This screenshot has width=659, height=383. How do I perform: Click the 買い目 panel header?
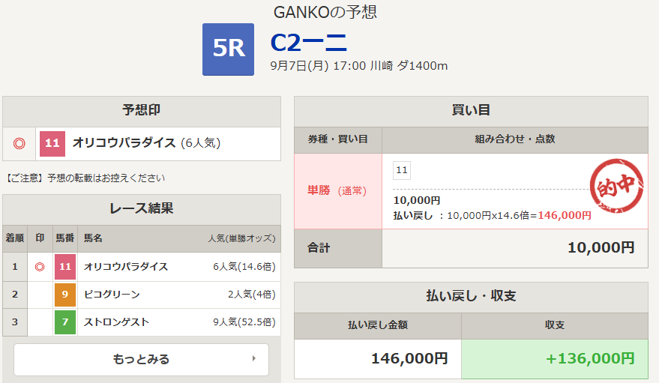pos(471,111)
